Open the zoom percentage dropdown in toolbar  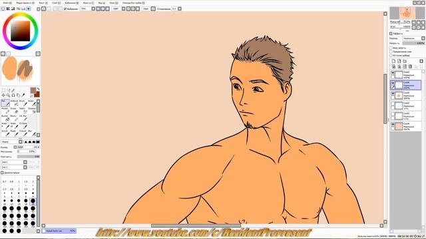[93, 9]
